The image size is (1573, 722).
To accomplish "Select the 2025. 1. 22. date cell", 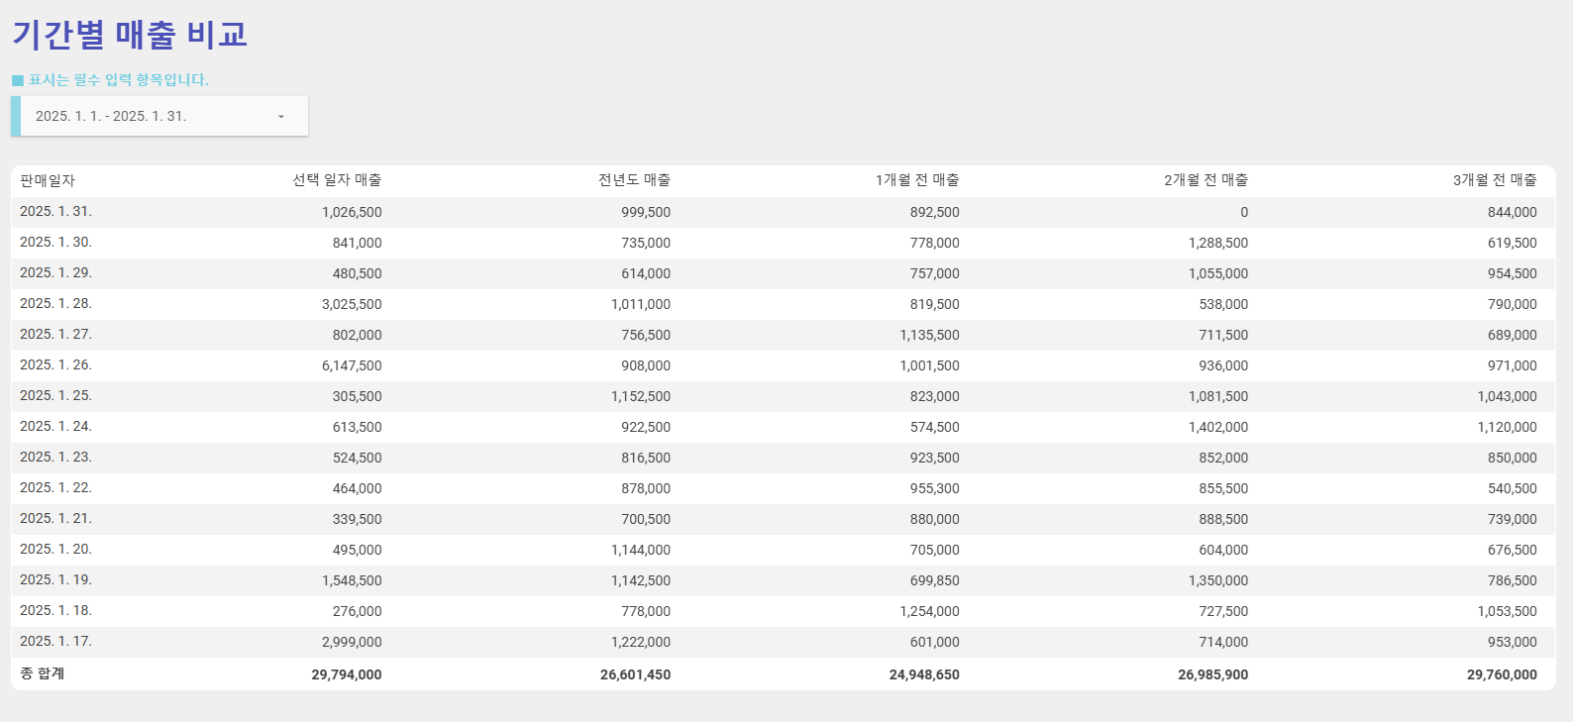I will [x=55, y=488].
